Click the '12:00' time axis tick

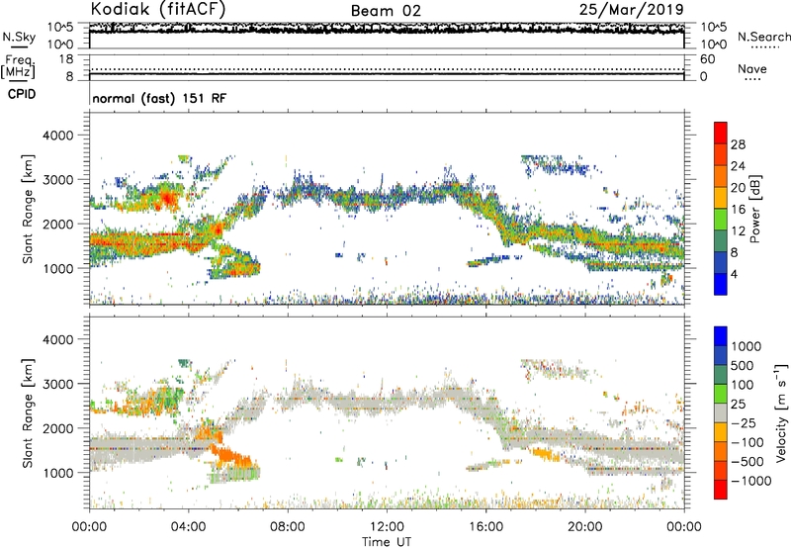[387, 526]
